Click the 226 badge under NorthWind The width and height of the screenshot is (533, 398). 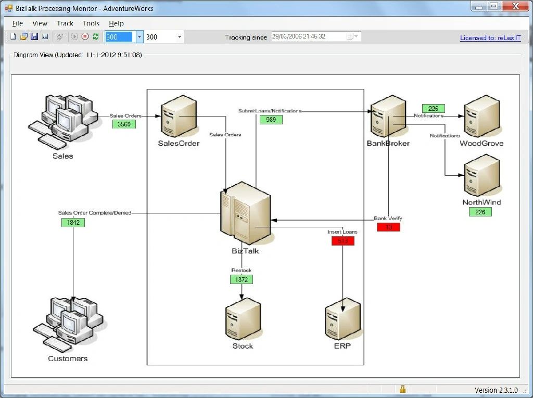480,212
